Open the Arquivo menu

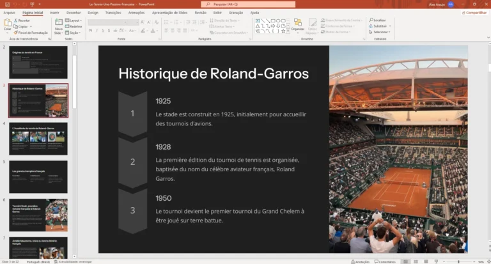(x=9, y=13)
